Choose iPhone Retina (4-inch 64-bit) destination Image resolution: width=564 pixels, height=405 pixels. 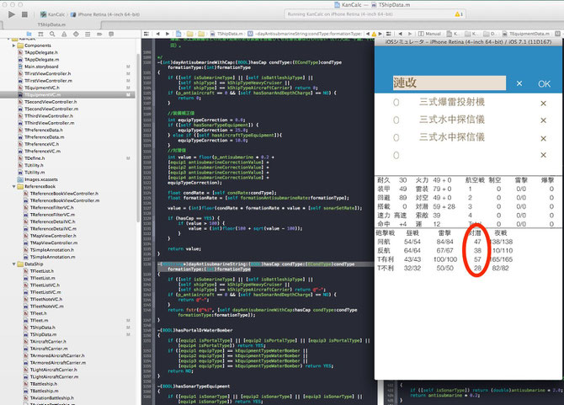click(105, 14)
